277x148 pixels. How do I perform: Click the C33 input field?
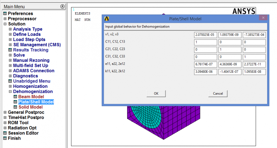pos(254,57)
